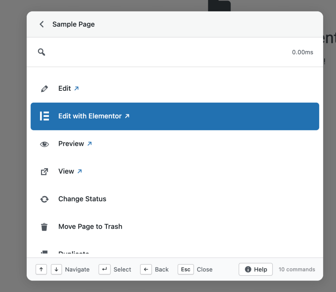This screenshot has height=292, width=336.
Task: Click the Esc key hint labeled Close
Action: pos(185,269)
